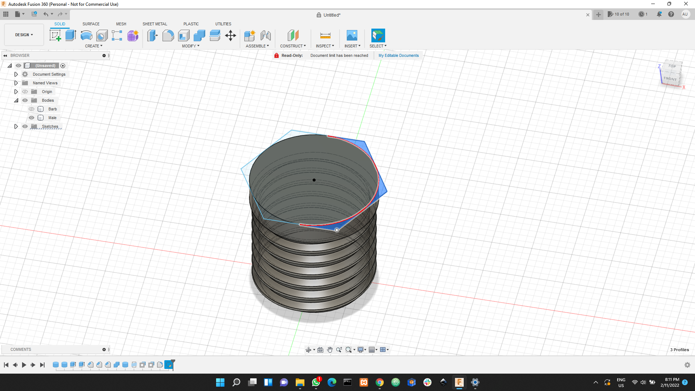This screenshot has height=391, width=695.
Task: Toggle Origin folder visibility
Action: pyautogui.click(x=25, y=92)
